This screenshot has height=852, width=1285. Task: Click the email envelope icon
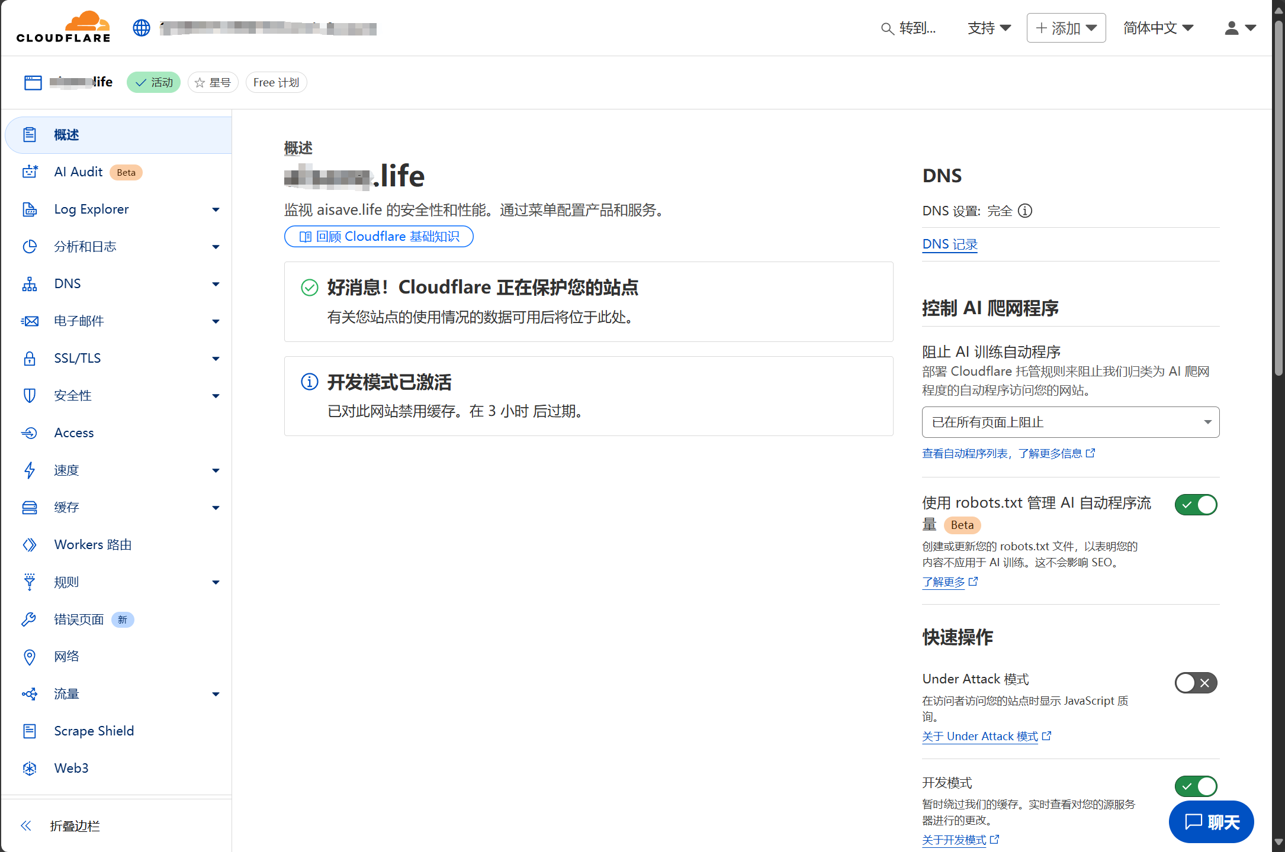point(30,321)
